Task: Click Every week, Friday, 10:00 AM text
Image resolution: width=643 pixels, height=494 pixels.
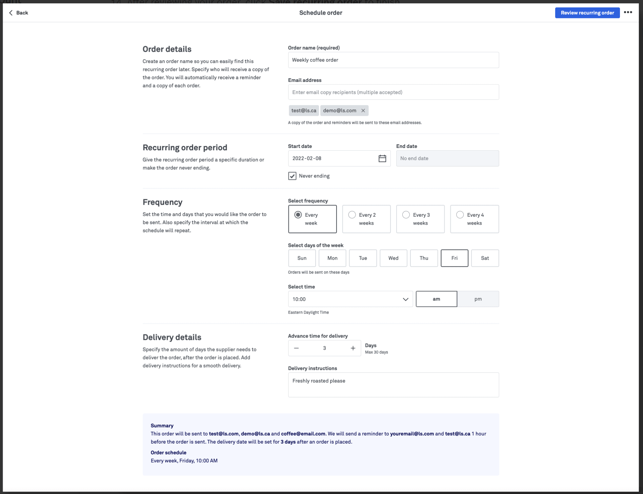Action: click(x=184, y=461)
